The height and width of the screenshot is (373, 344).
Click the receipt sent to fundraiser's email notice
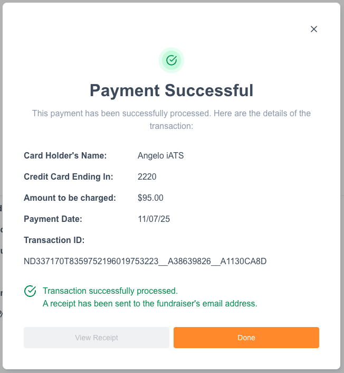click(150, 304)
